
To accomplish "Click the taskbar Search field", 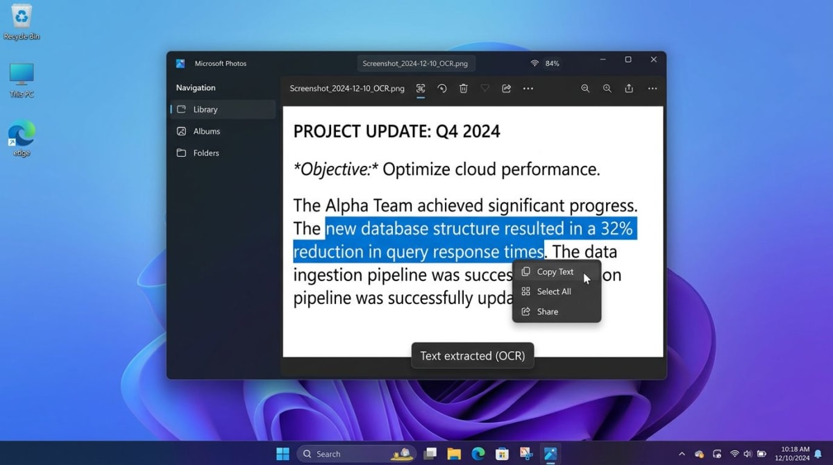I will 354,453.
